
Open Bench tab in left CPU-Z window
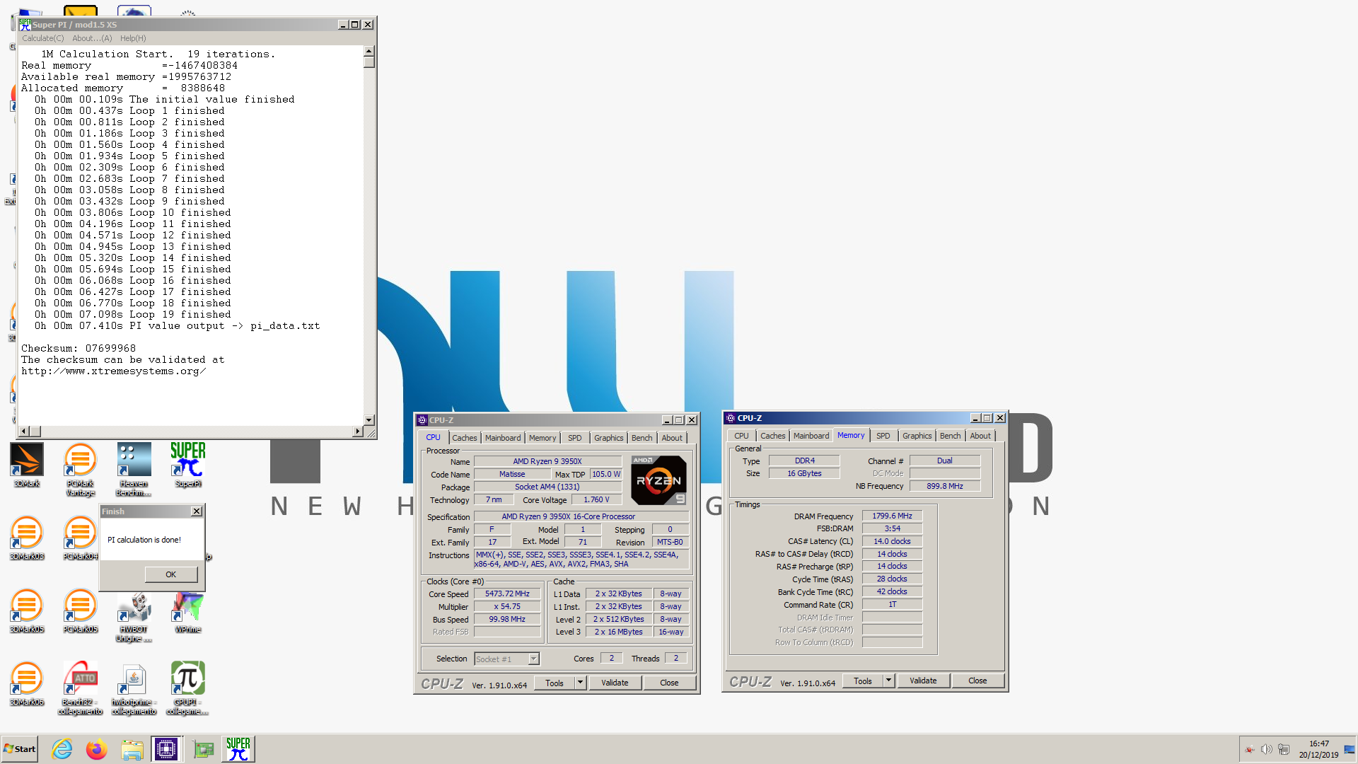pyautogui.click(x=642, y=438)
